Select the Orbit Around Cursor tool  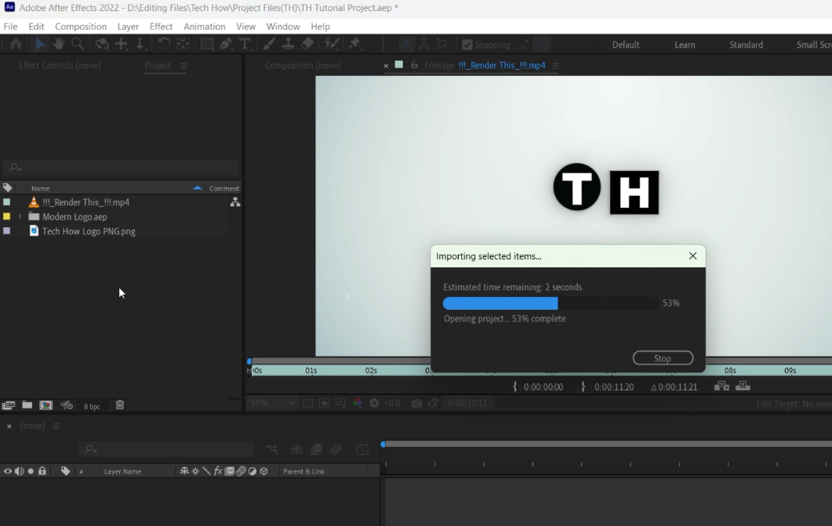(102, 45)
